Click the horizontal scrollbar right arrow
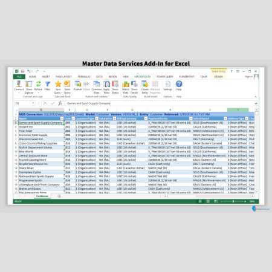 click(253, 196)
